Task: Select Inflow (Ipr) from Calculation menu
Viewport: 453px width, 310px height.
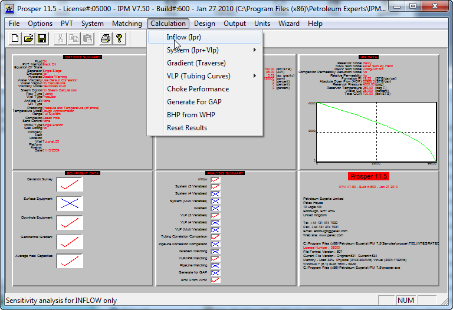Action: tap(205, 37)
